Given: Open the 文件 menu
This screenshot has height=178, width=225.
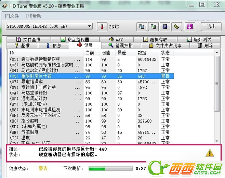Looking at the screenshot, I should coord(12,16).
